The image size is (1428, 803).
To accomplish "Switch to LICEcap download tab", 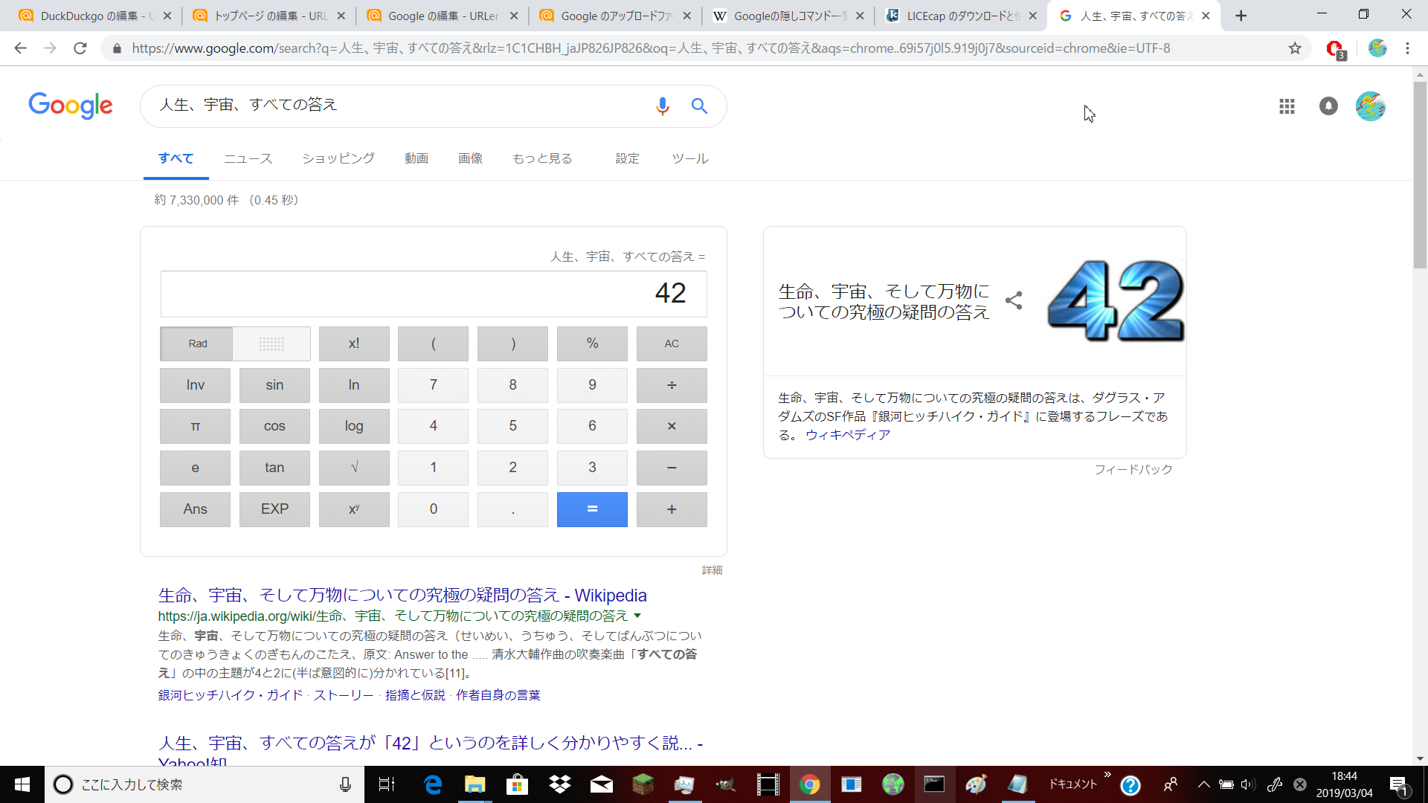I will click(961, 16).
